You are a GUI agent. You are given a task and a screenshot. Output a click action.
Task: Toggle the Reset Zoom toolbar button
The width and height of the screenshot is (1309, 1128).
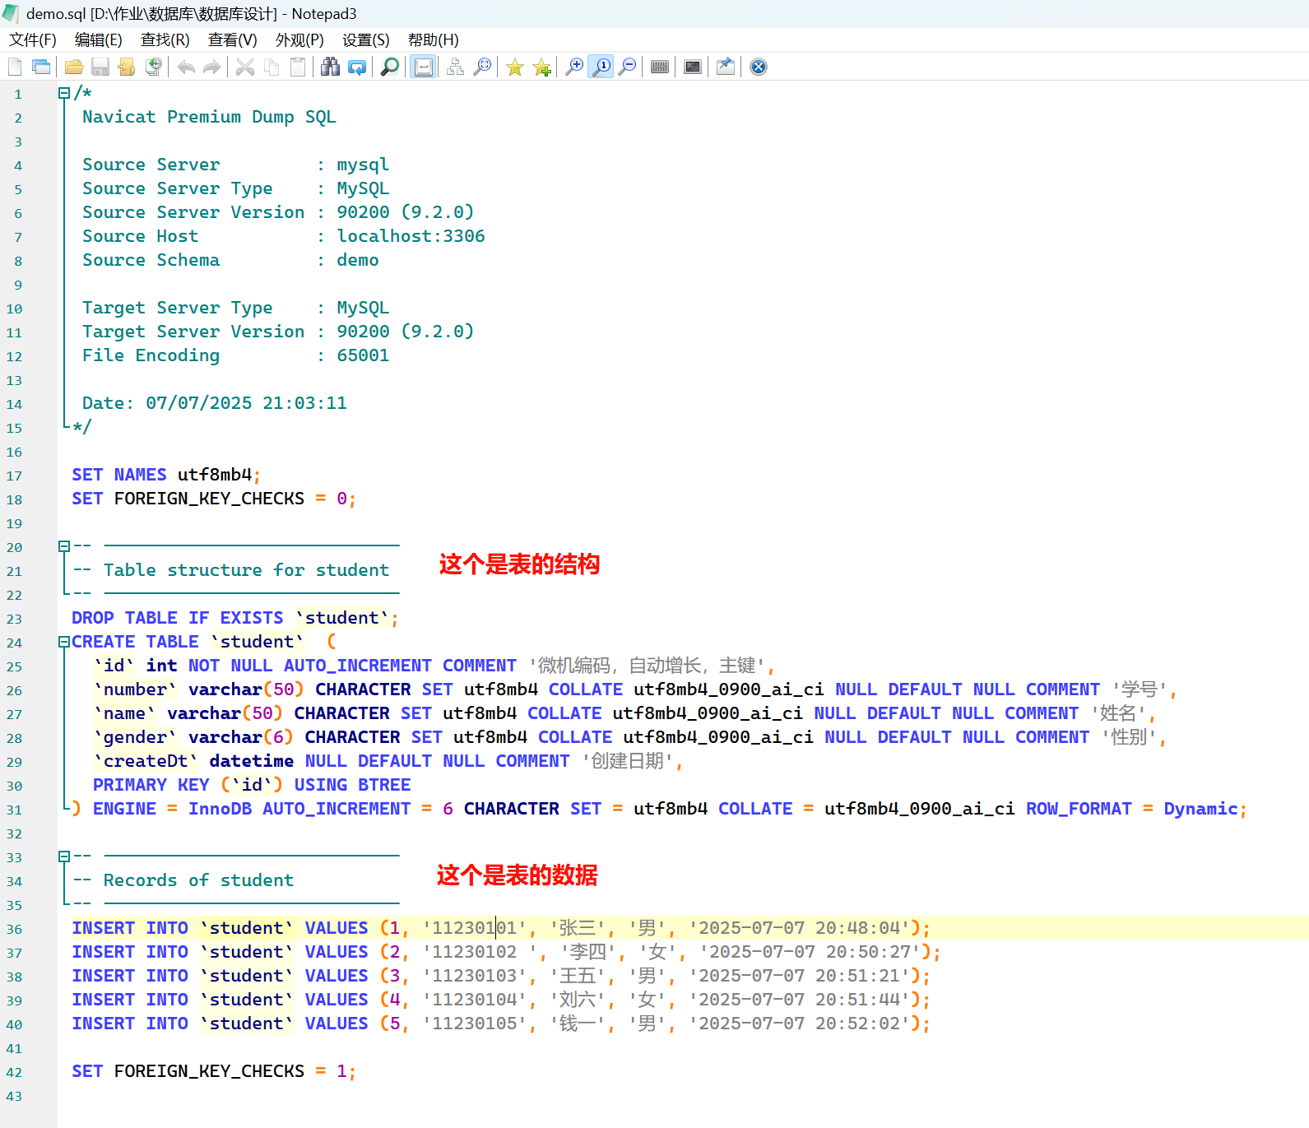[x=601, y=67]
